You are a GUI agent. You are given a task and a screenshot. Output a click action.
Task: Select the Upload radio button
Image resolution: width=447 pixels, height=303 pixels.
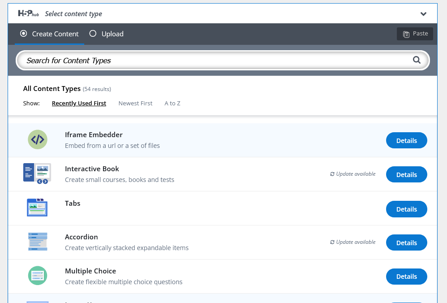click(x=93, y=34)
